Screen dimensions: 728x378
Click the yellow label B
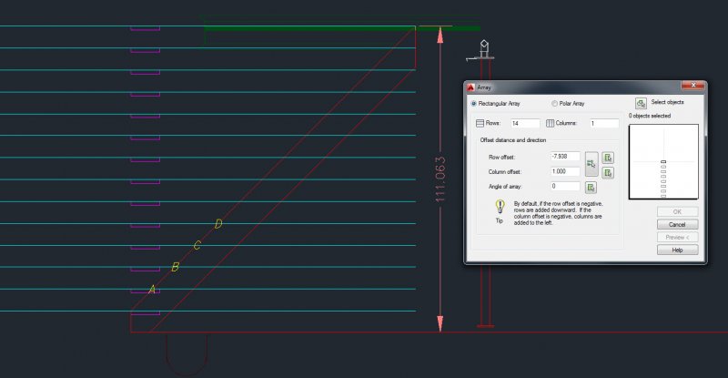[x=175, y=267]
